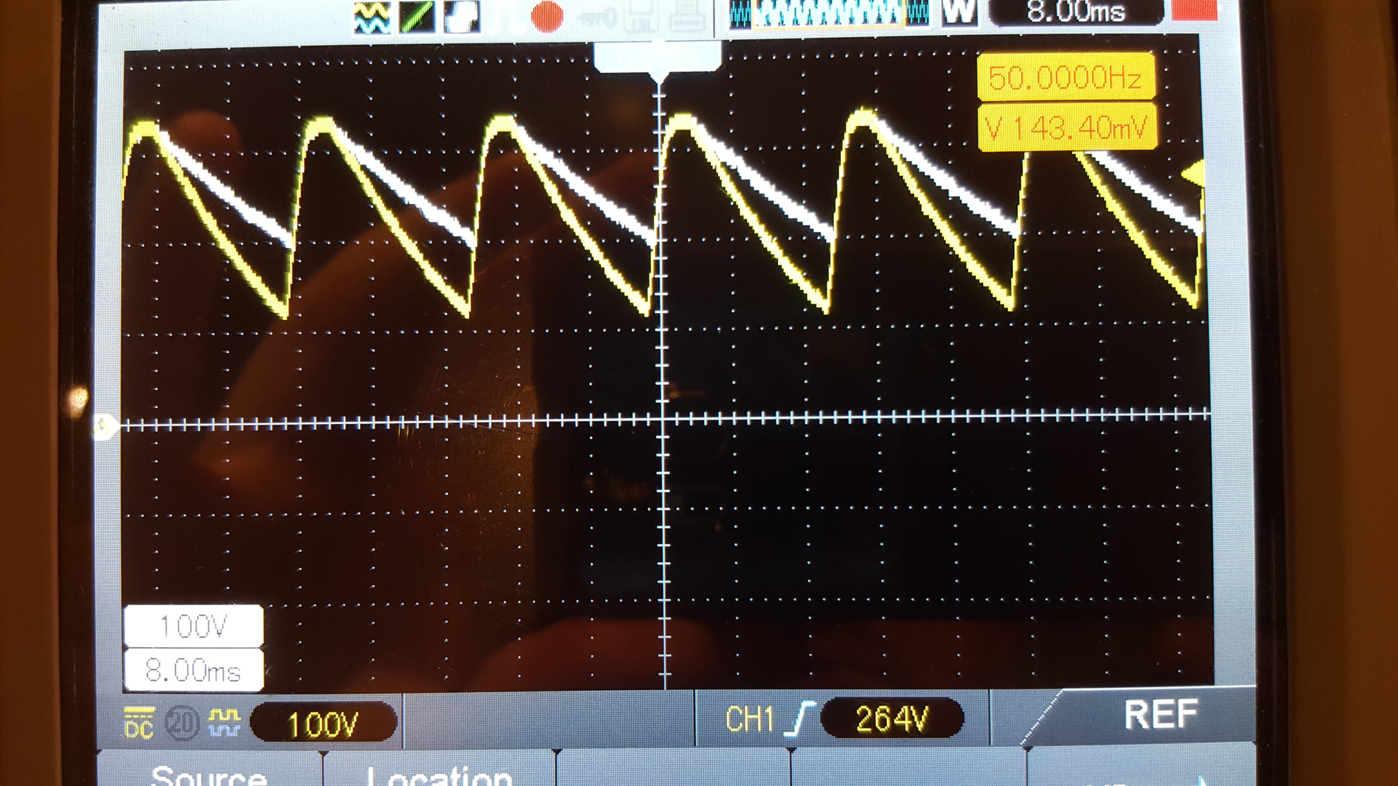The image size is (1398, 786).
Task: Click the DC coupling icon
Action: click(139, 722)
